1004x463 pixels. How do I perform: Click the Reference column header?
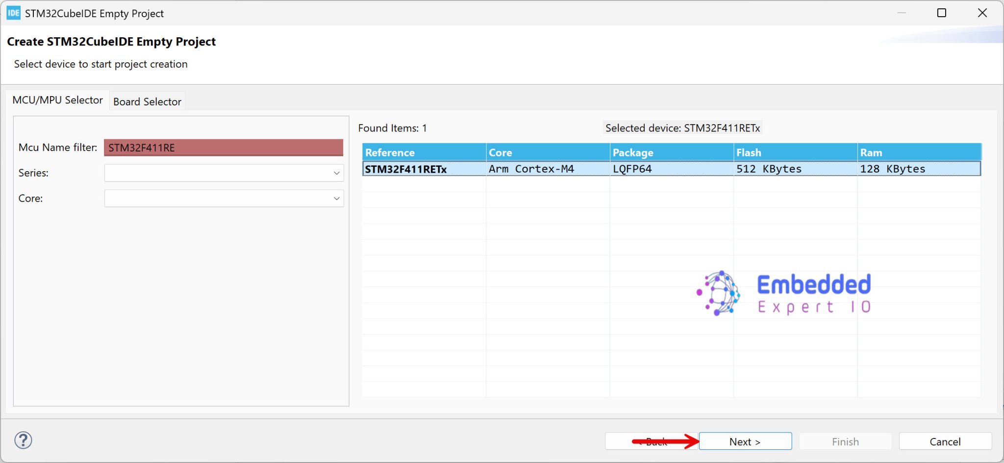click(424, 152)
